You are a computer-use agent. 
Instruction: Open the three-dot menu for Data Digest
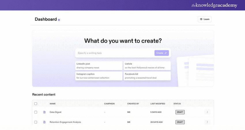pos(207,112)
